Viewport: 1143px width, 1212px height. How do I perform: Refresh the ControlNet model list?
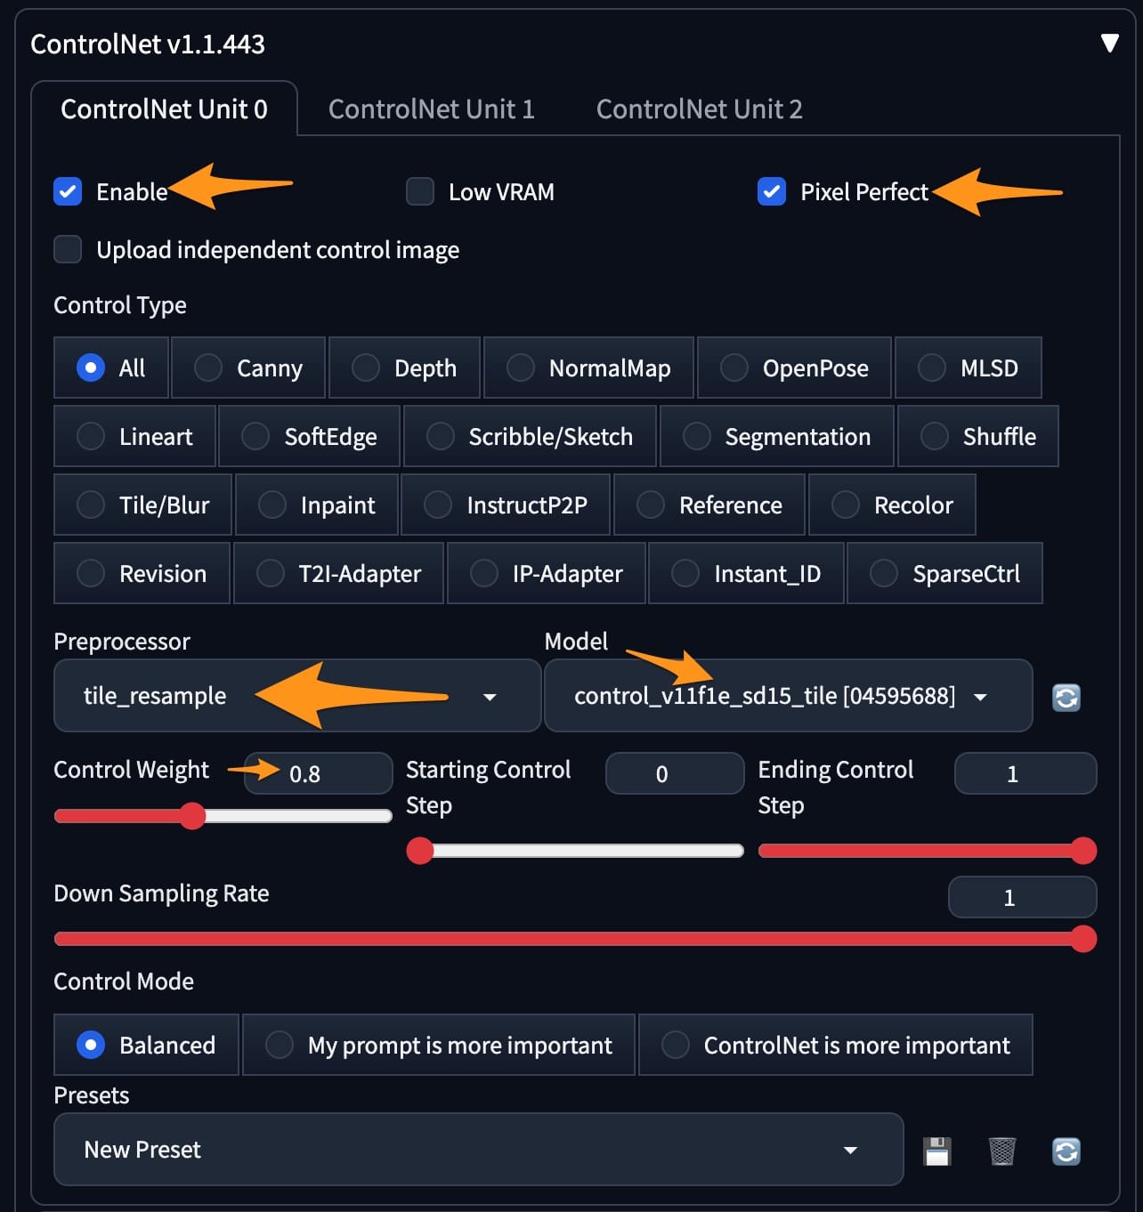1066,697
